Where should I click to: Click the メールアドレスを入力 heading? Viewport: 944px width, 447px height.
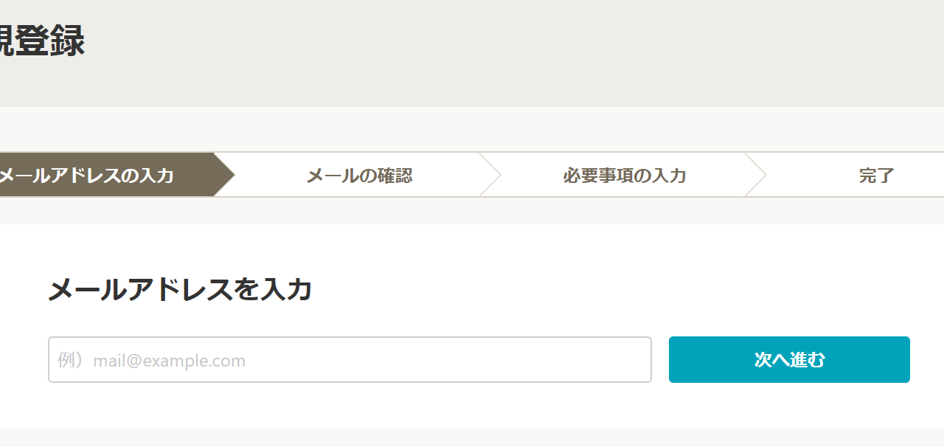click(180, 290)
